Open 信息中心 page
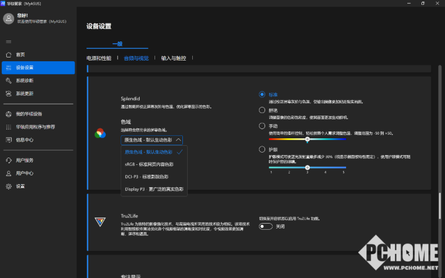The width and height of the screenshot is (445, 278). pyautogui.click(x=38, y=140)
